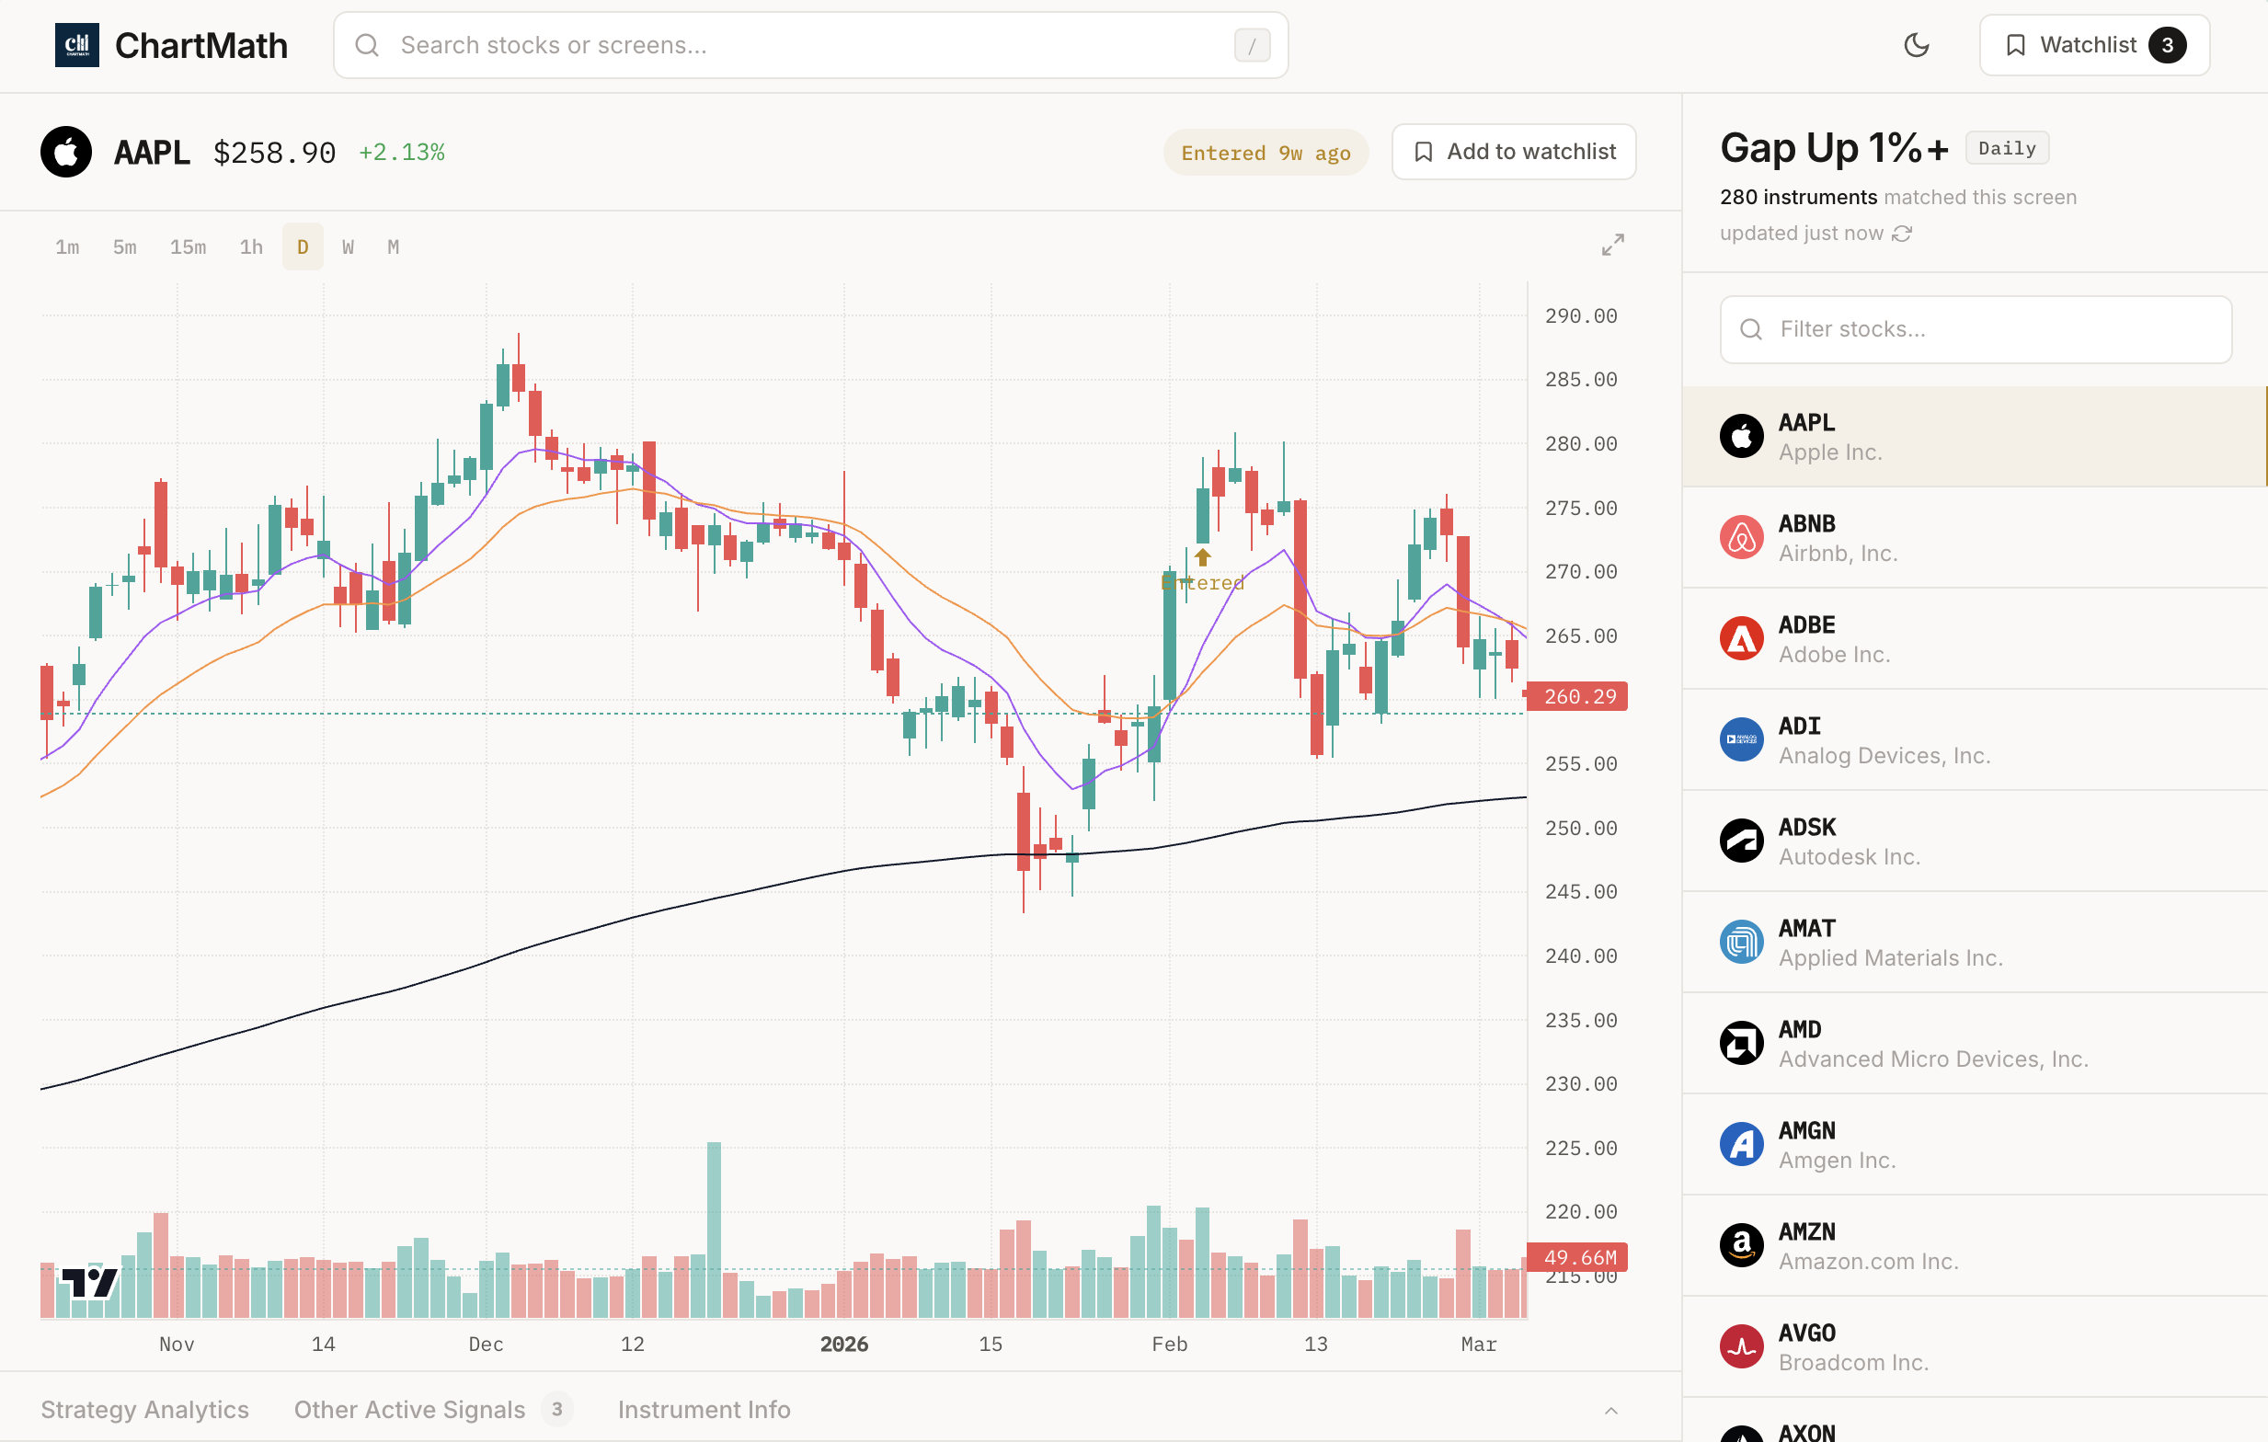Toggle dark mode with the moon icon

click(x=1918, y=44)
